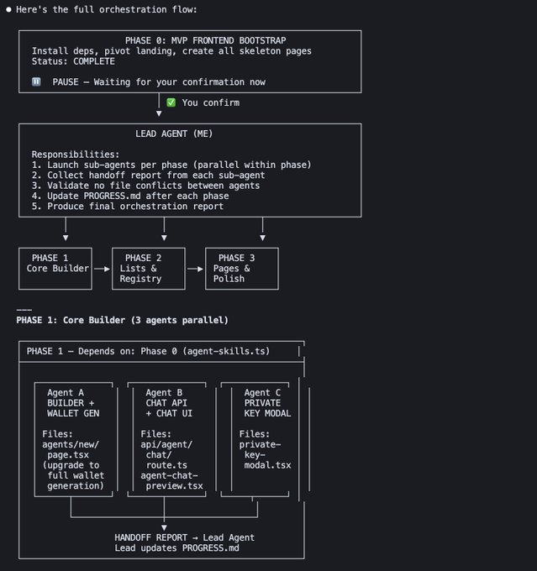The image size is (537, 571).
Task: Select the 'PHASE 3 Pages & Polish' box
Action: (x=242, y=269)
